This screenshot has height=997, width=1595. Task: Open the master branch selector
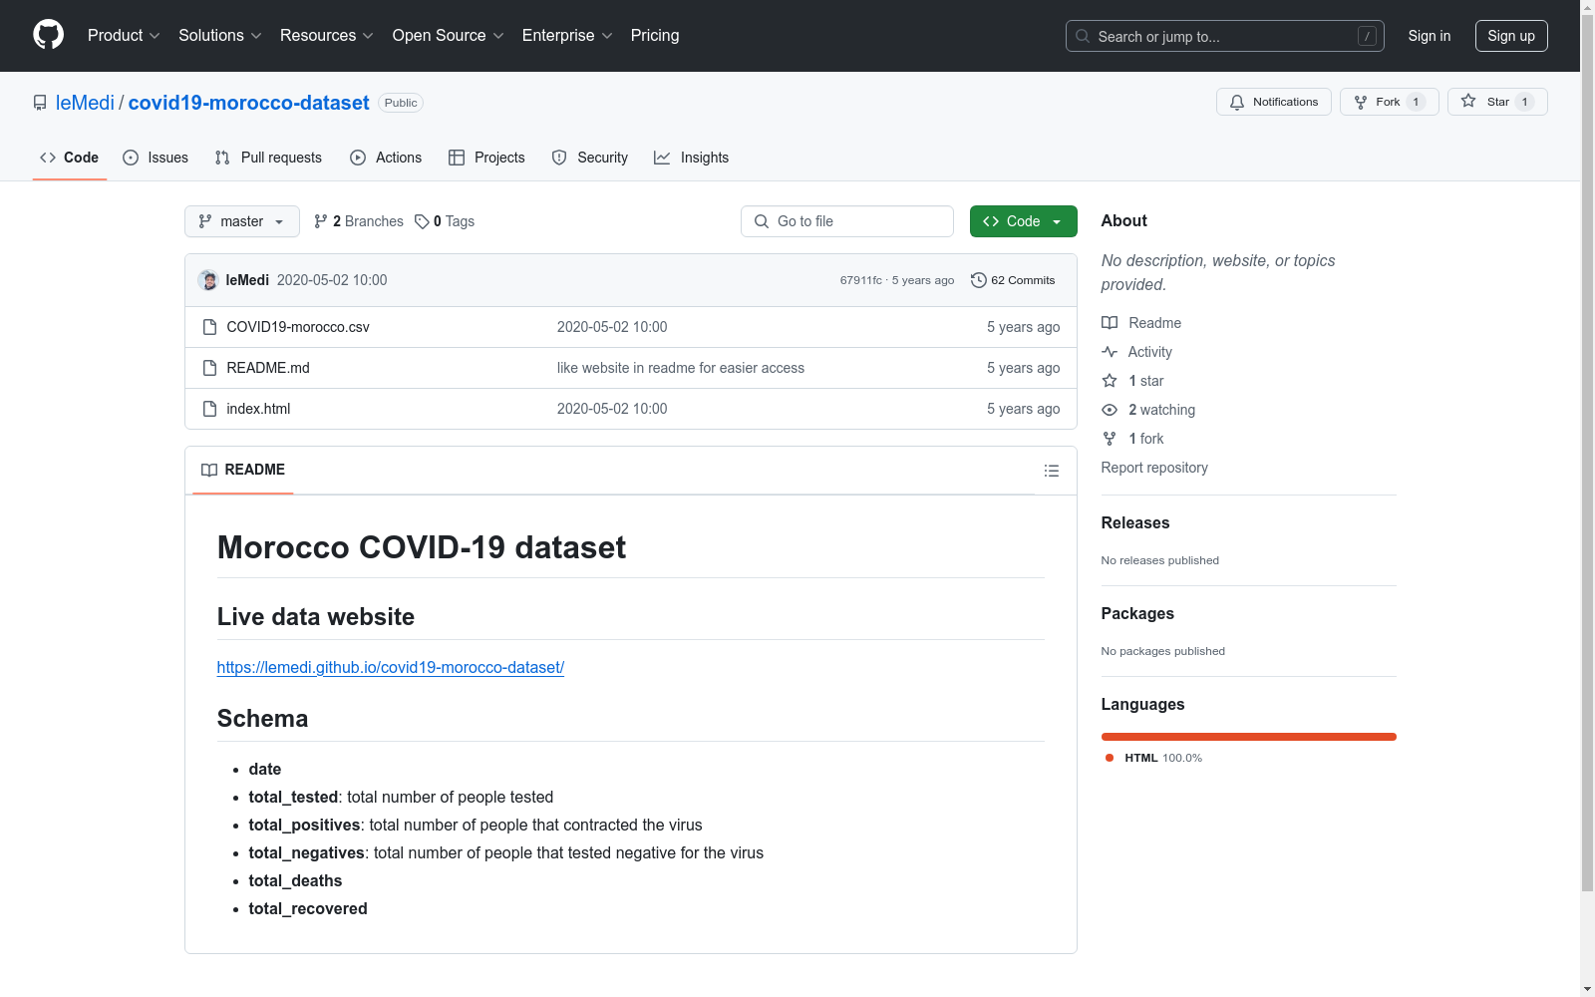click(x=242, y=221)
